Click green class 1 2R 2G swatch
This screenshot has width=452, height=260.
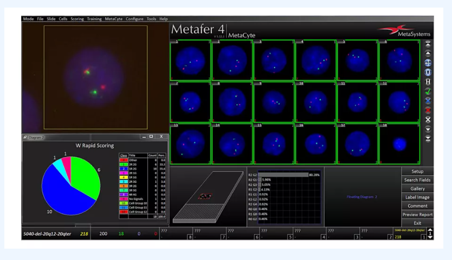124,164
